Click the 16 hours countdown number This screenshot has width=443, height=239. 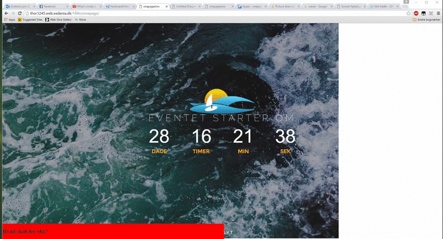point(201,136)
